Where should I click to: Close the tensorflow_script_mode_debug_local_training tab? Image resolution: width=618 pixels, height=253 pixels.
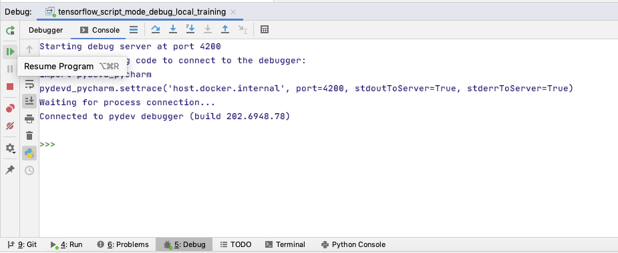(233, 12)
